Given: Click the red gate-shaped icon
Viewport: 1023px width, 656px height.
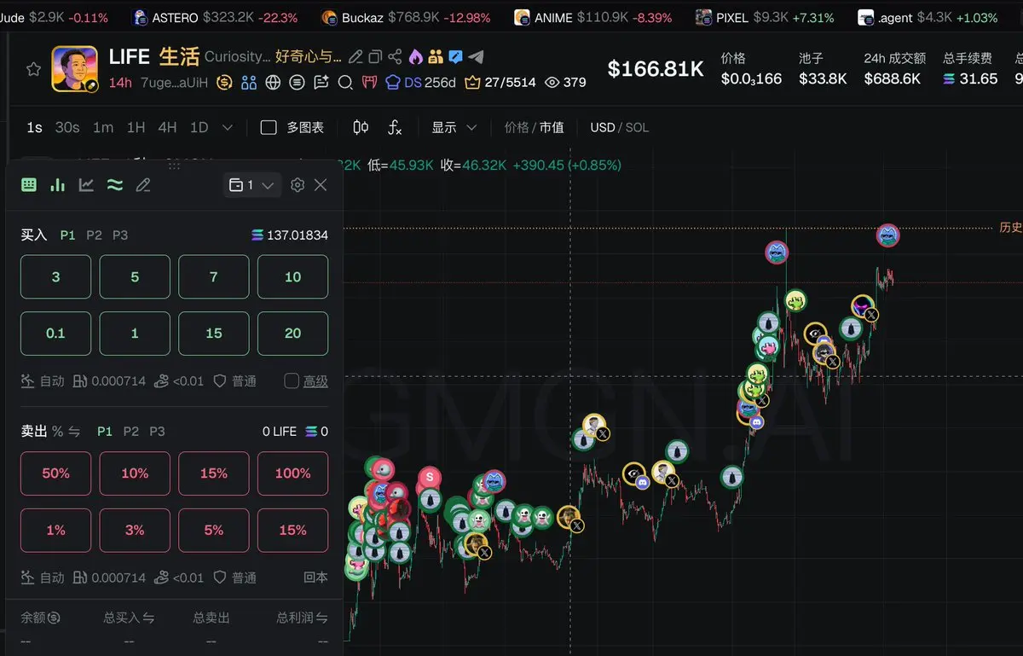Looking at the screenshot, I should click(369, 83).
